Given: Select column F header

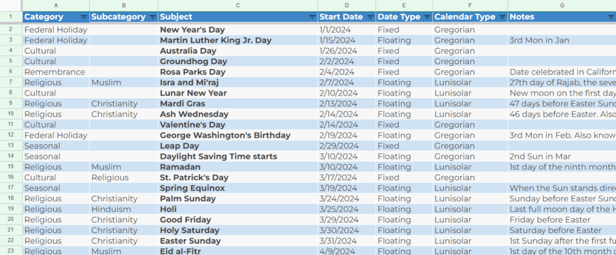Looking at the screenshot, I should coord(470,5).
